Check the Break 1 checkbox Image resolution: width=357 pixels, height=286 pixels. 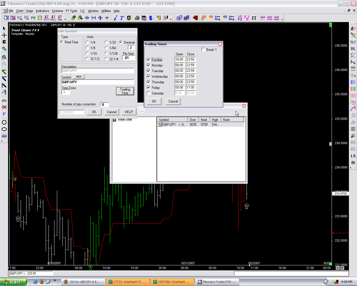(x=203, y=49)
